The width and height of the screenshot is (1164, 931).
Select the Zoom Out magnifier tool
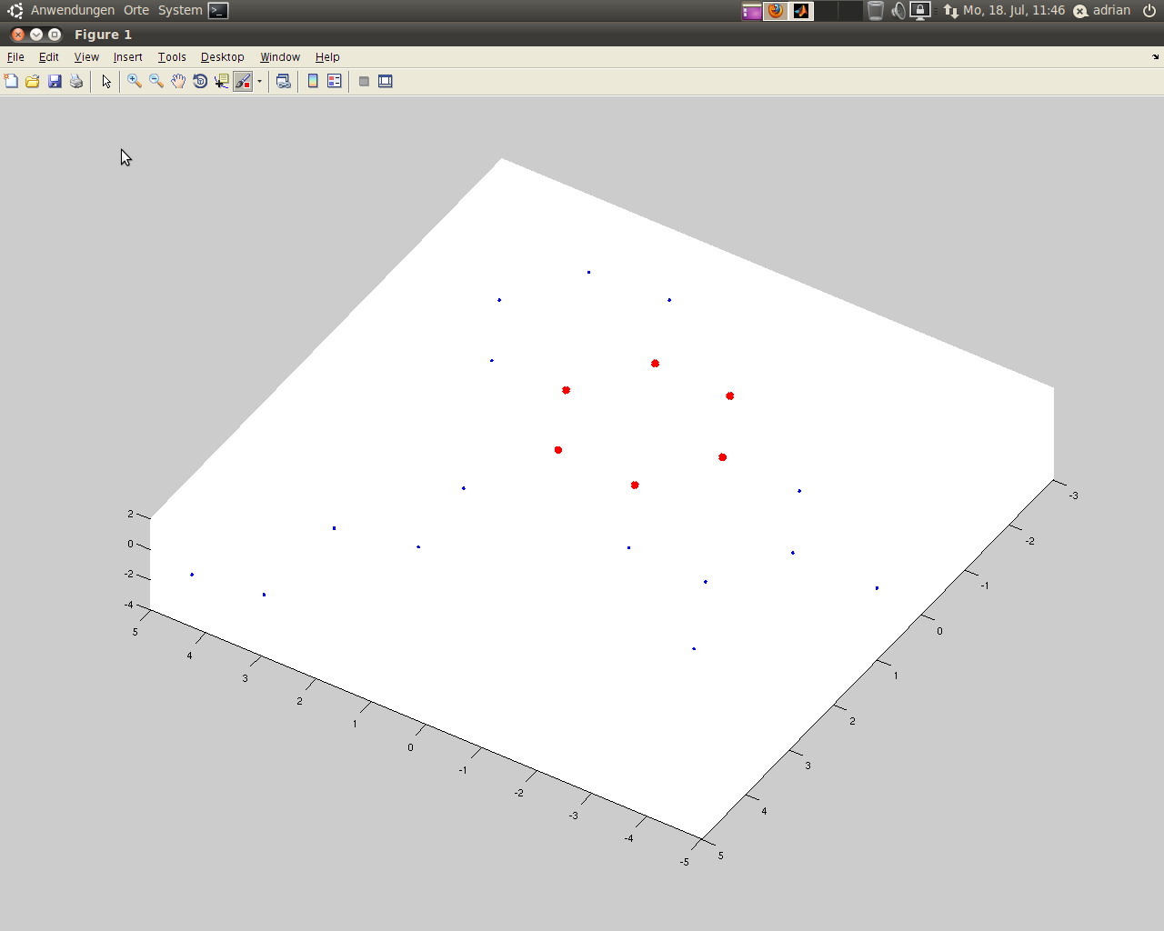156,82
